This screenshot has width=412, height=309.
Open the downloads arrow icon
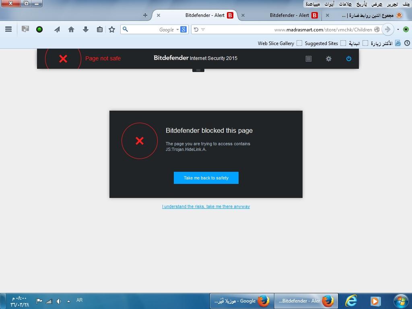click(85, 29)
